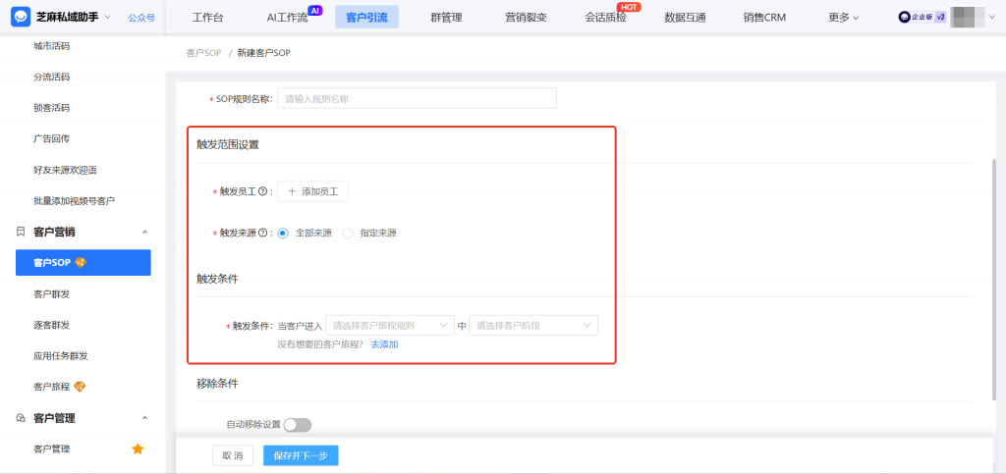Image resolution: width=1006 pixels, height=474 pixels.
Task: Select the 客户引流 tab
Action: [366, 18]
